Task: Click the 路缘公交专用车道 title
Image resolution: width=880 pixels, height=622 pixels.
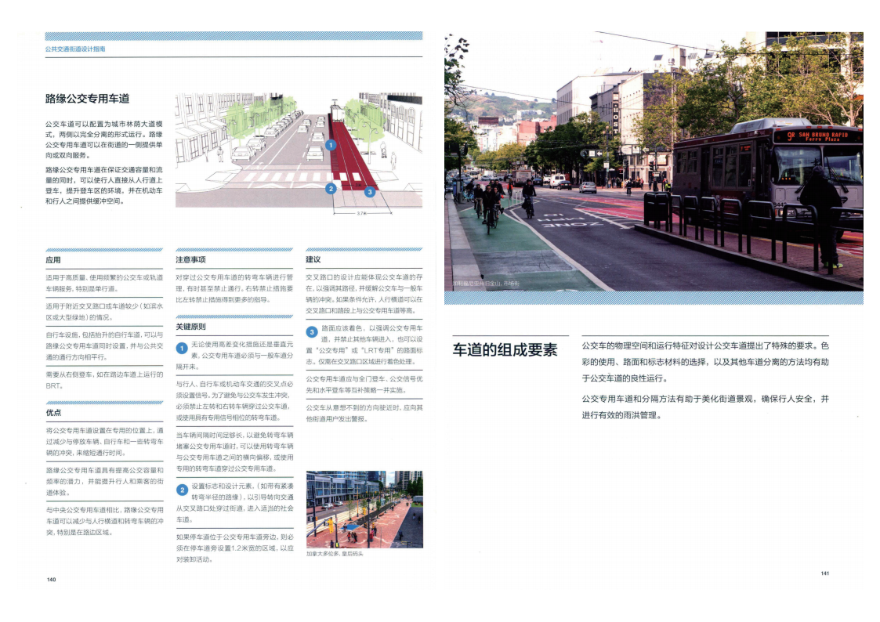Action: [87, 99]
